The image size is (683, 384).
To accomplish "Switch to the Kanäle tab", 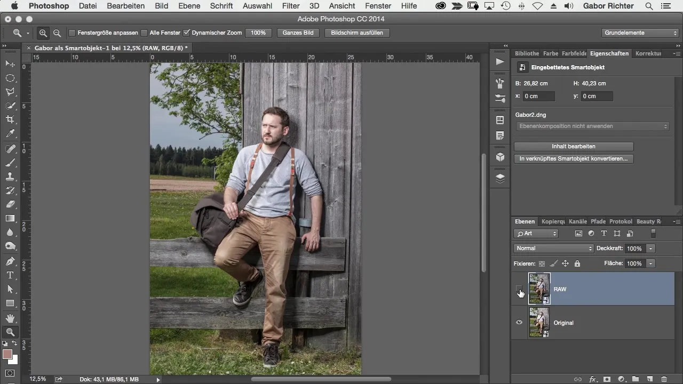I will pos(577,221).
